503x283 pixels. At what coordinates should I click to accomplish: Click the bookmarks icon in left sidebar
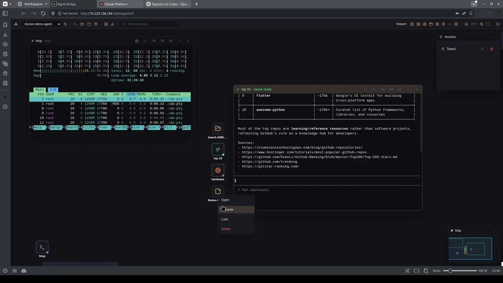tap(5, 25)
